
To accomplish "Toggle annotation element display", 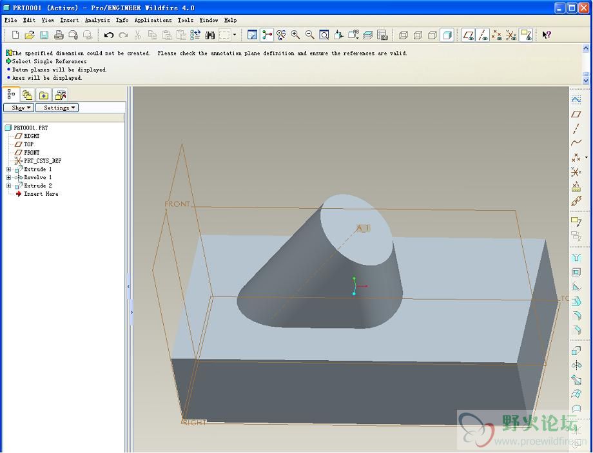I will point(526,35).
